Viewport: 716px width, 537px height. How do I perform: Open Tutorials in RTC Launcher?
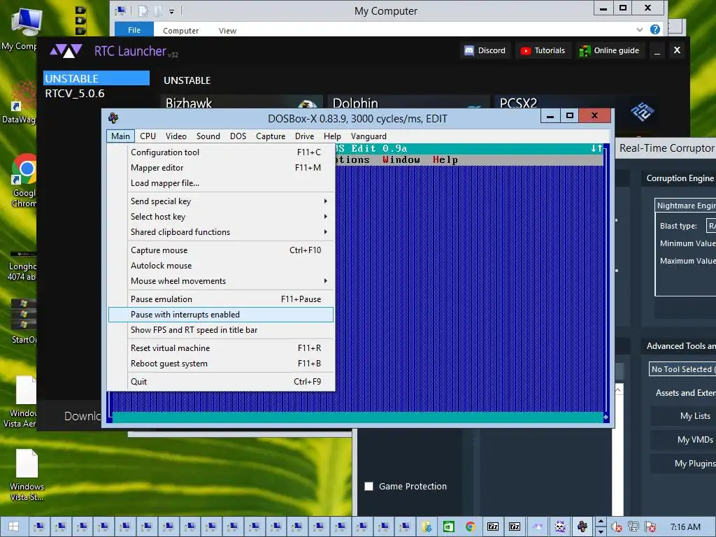click(543, 50)
